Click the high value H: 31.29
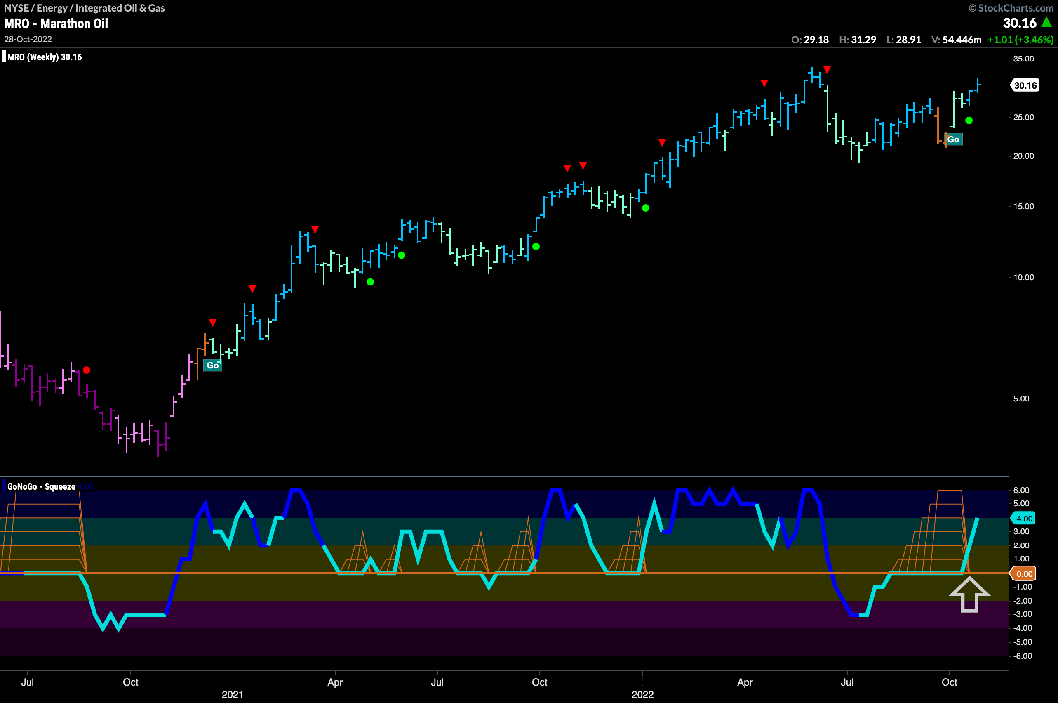 coord(858,40)
